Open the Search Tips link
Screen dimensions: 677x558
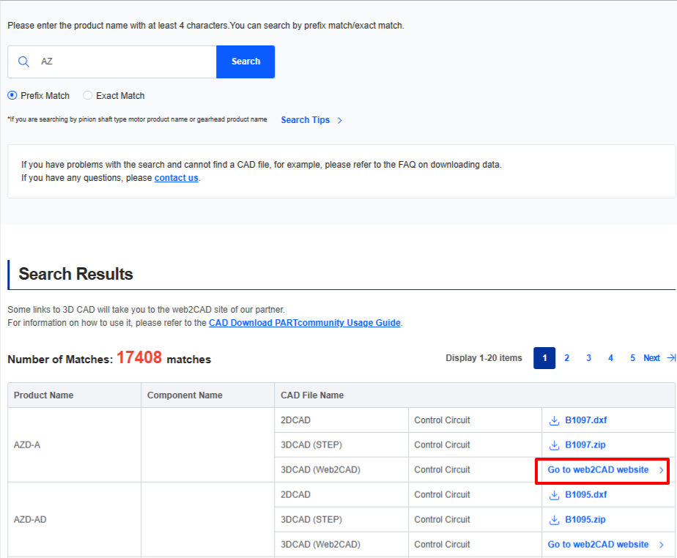coord(306,120)
